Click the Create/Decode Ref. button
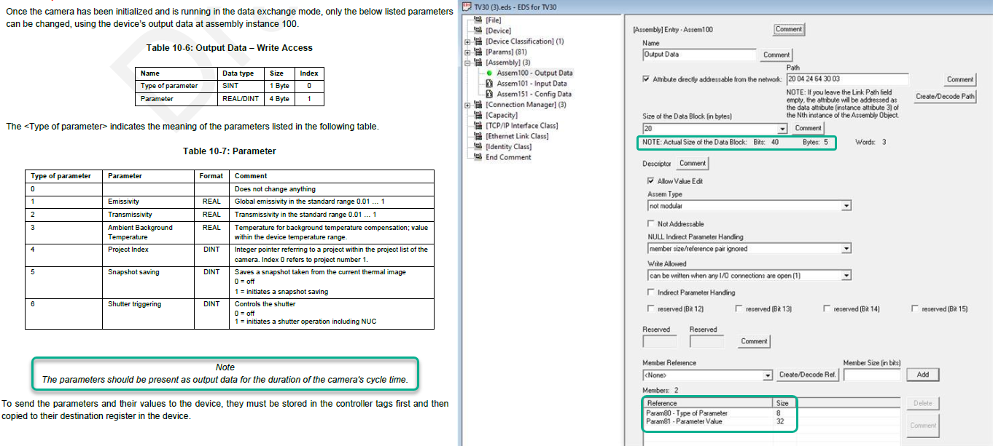This screenshot has height=446, width=993. click(x=808, y=375)
